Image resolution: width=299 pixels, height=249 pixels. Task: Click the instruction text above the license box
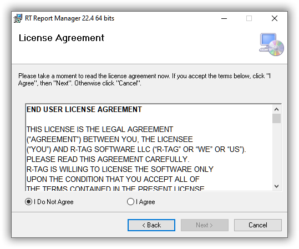pos(144,80)
